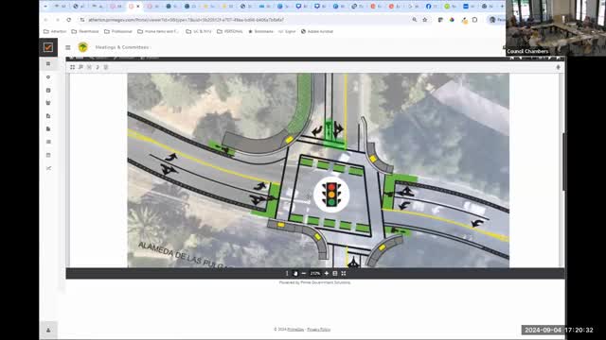Select the highlighted top icon in left sidebar

(x=48, y=63)
